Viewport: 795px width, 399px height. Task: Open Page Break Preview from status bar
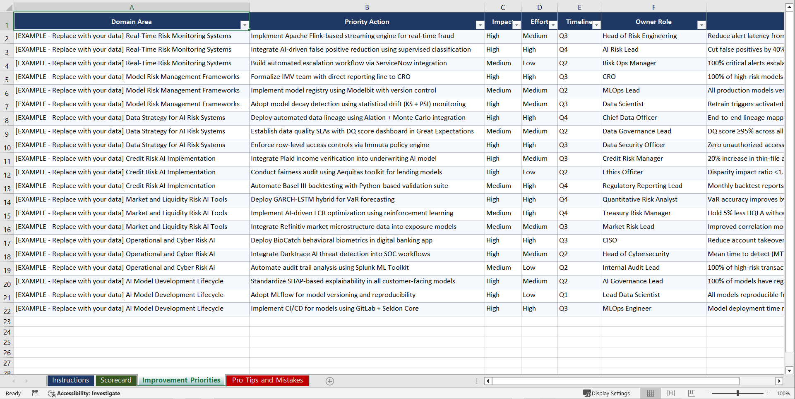click(692, 393)
